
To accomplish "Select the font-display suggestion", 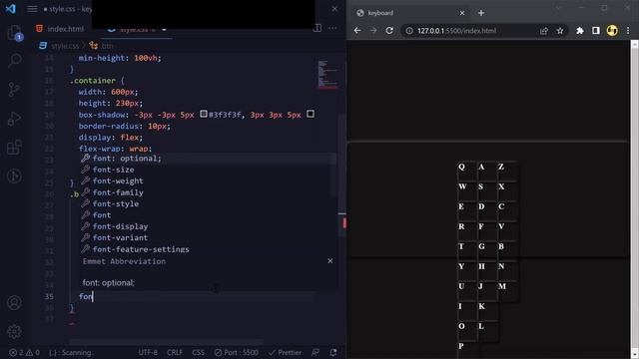I will 208,226.
